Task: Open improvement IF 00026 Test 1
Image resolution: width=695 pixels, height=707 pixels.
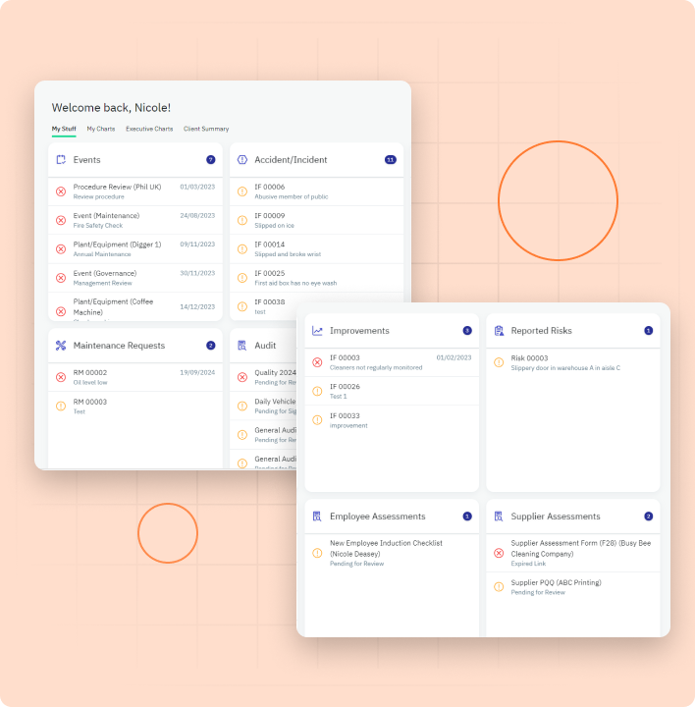Action: pos(392,392)
